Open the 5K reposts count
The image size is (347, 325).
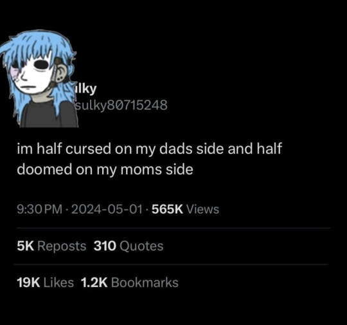[x=26, y=246]
